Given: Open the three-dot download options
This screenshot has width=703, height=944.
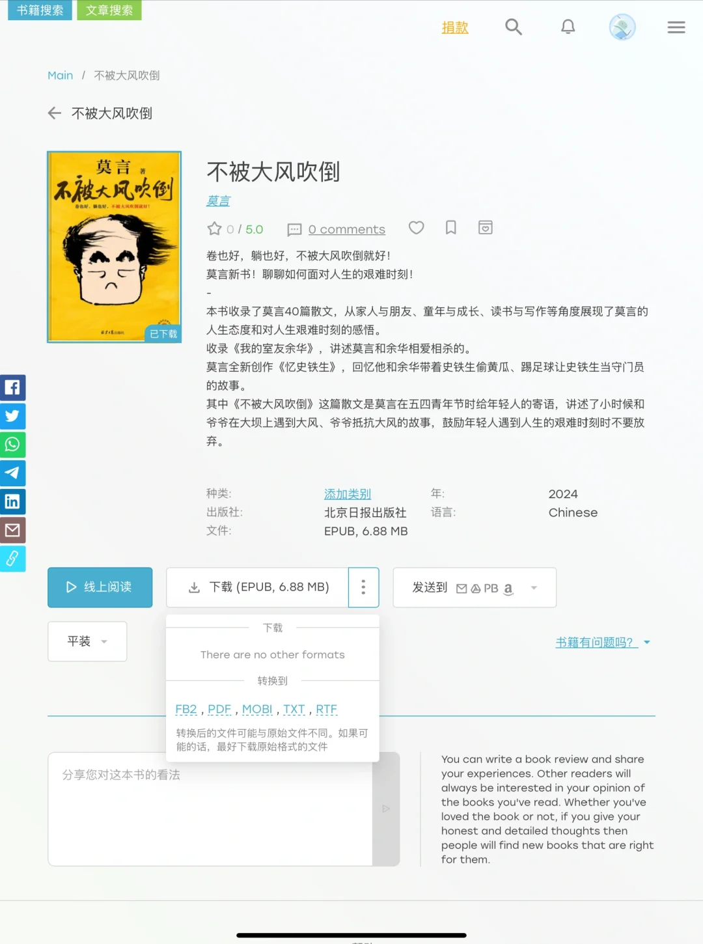Looking at the screenshot, I should [x=363, y=587].
